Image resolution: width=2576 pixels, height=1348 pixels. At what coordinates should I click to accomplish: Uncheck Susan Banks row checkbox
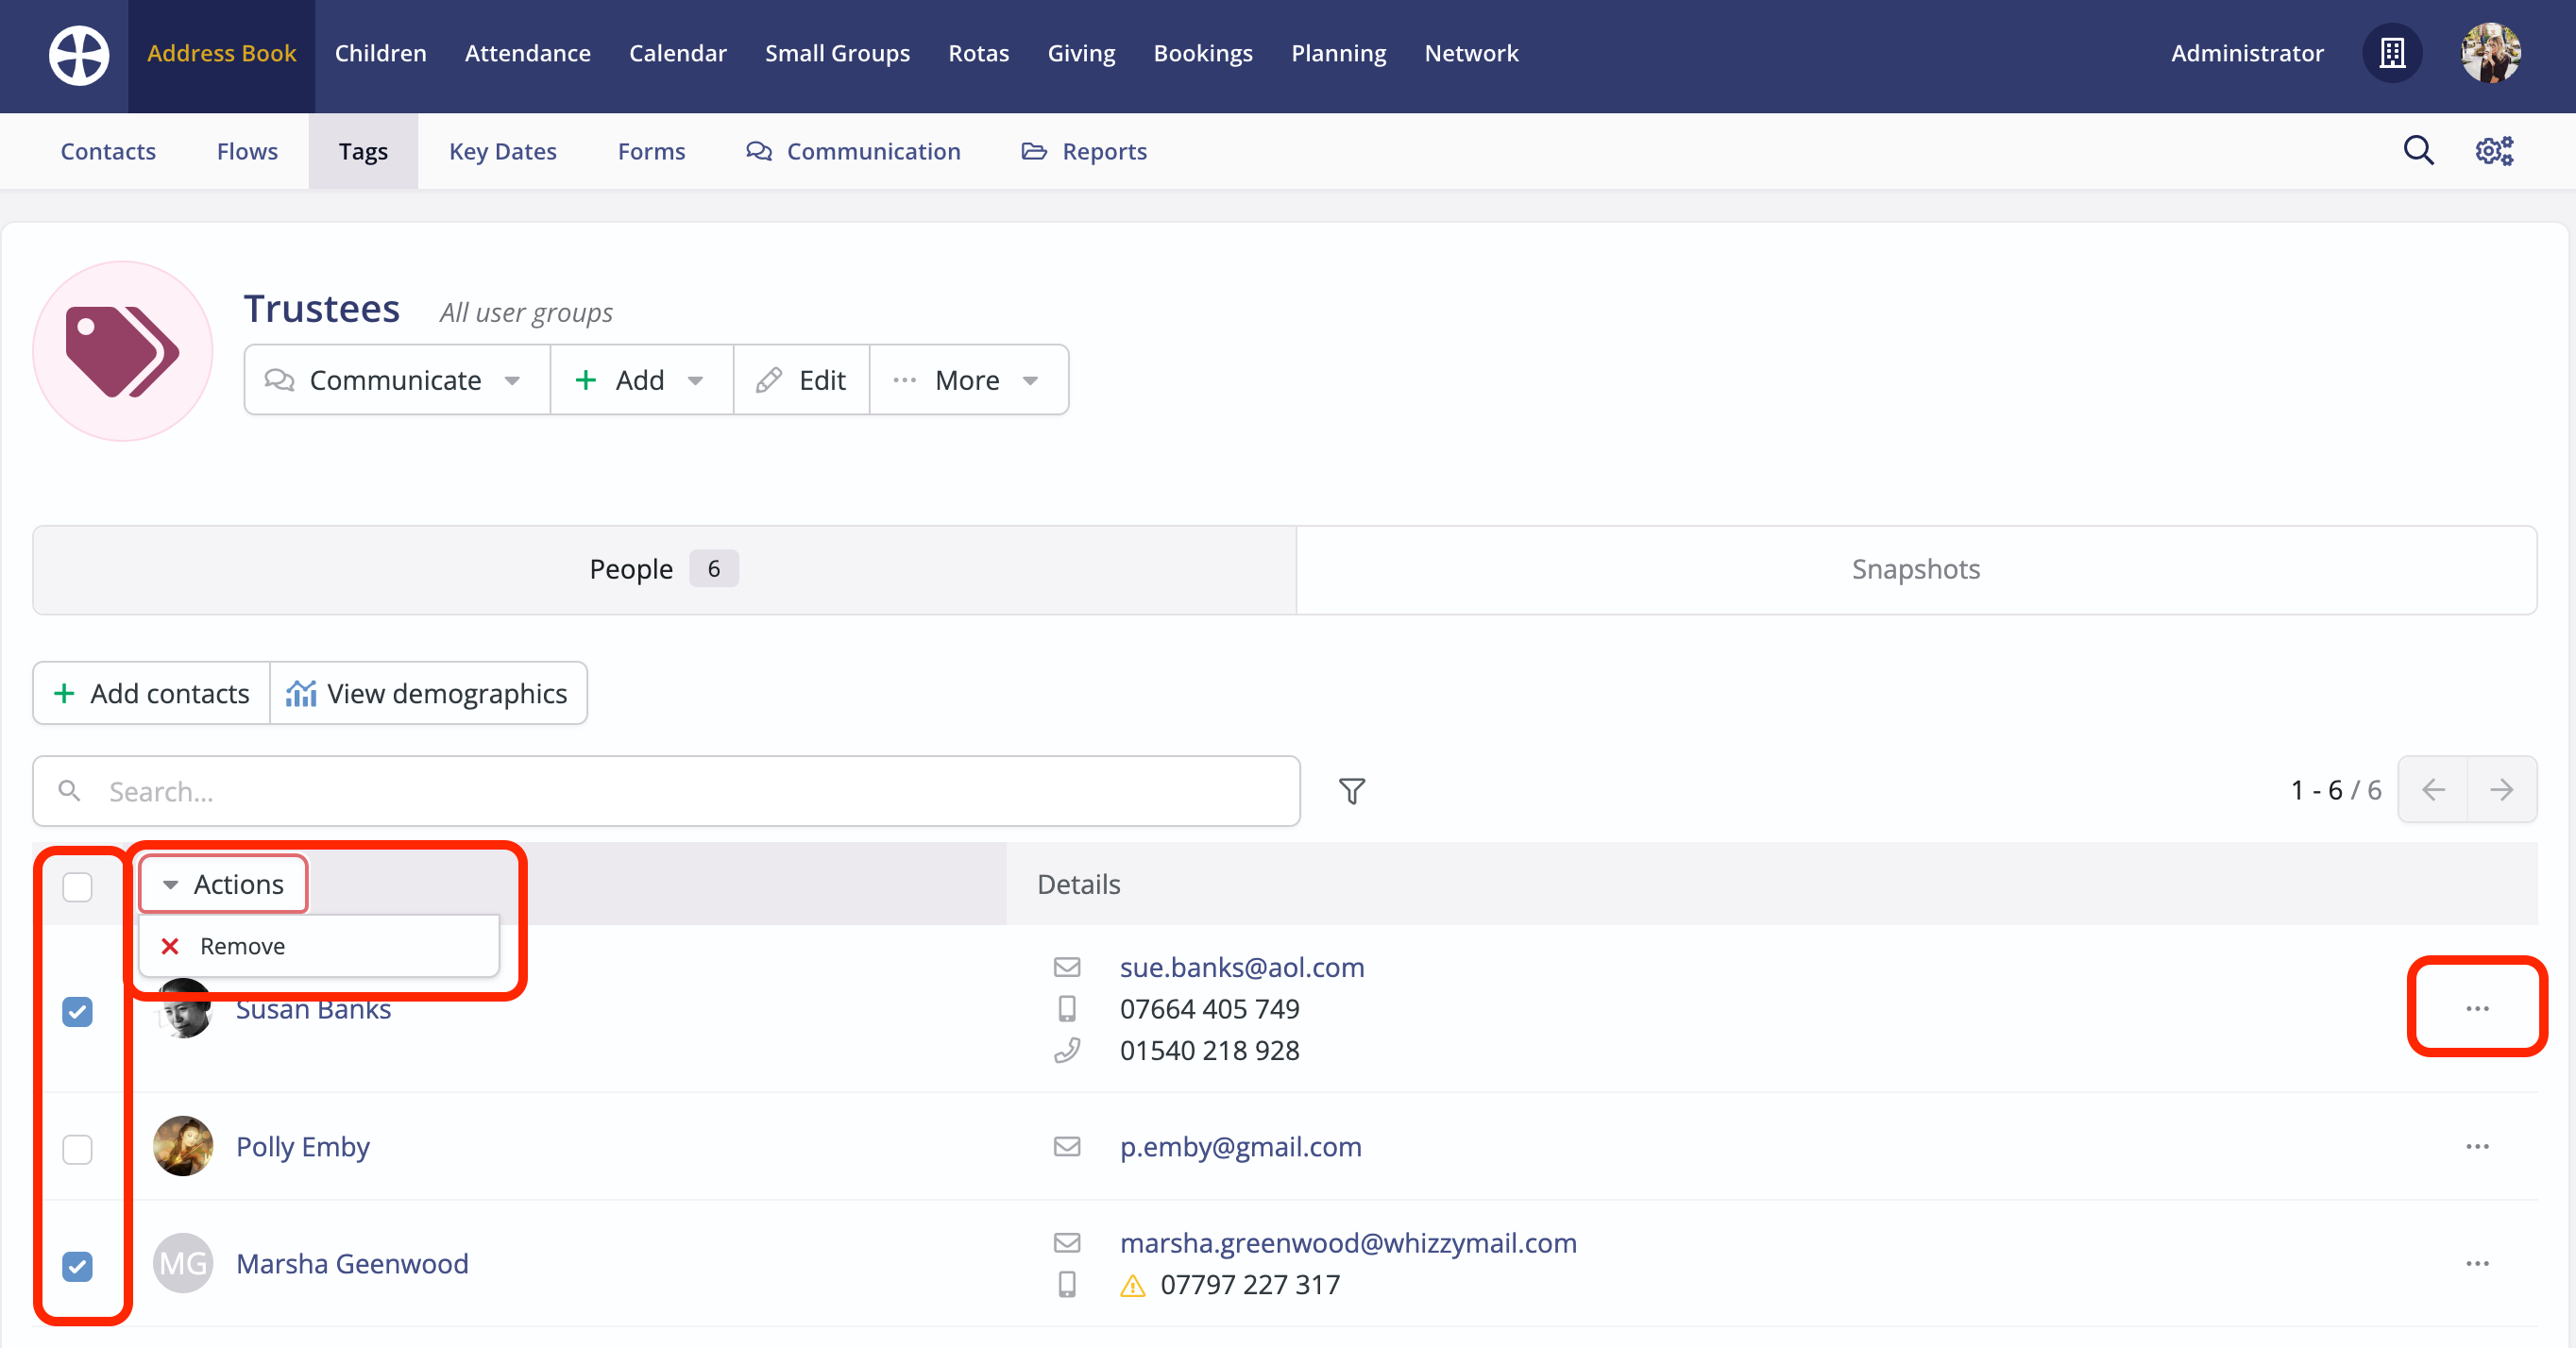(x=77, y=1013)
